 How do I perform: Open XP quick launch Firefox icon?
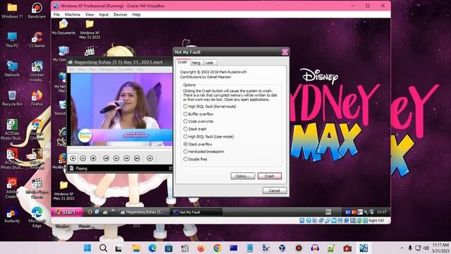(89, 212)
